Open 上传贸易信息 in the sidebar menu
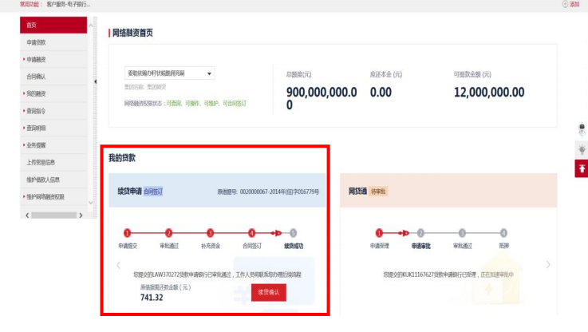This screenshot has height=332, width=588. pyautogui.click(x=41, y=162)
